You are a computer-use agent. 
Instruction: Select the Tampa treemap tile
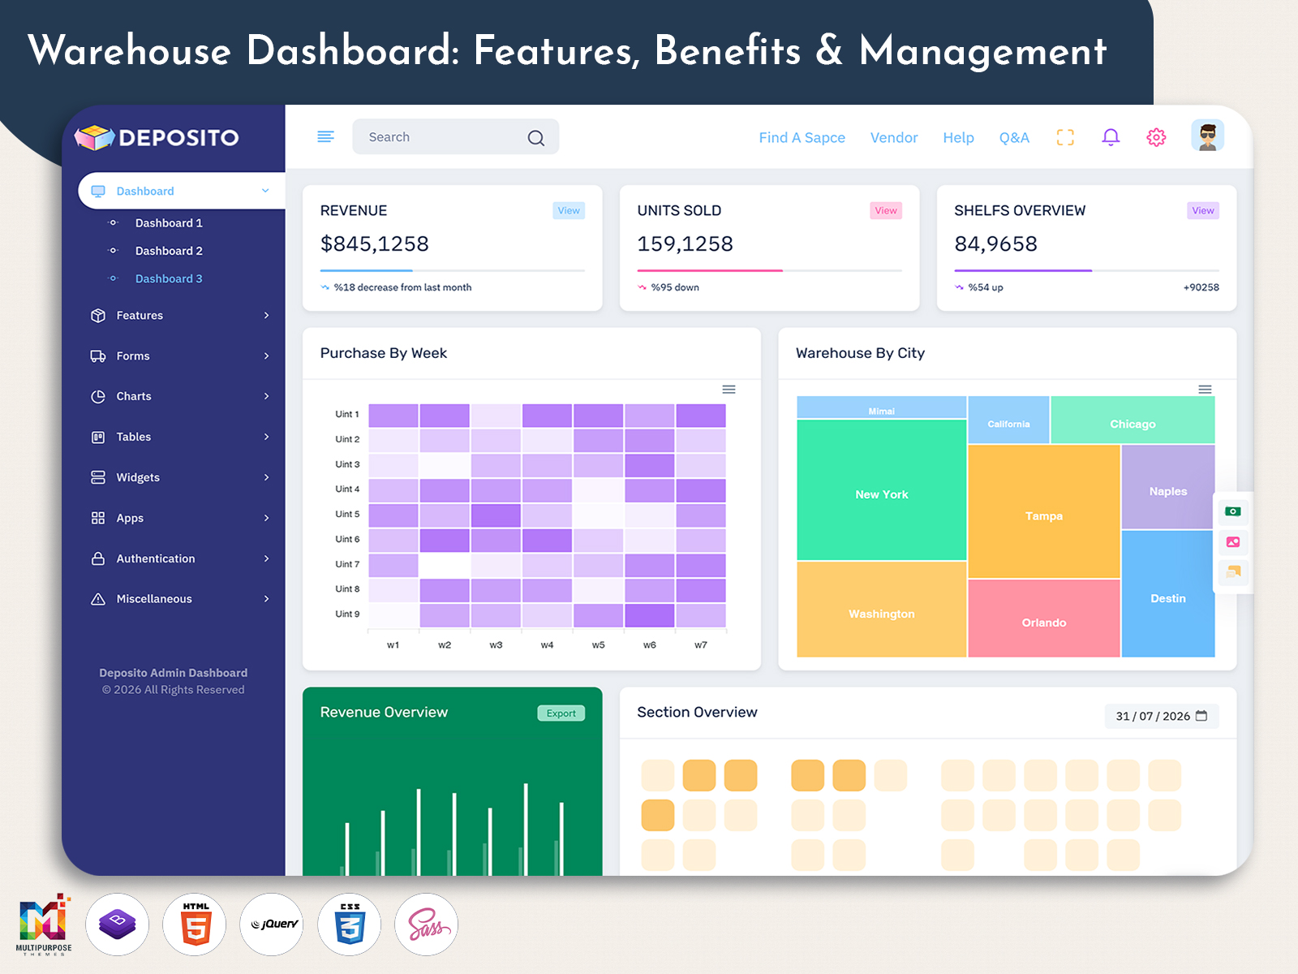1044,511
